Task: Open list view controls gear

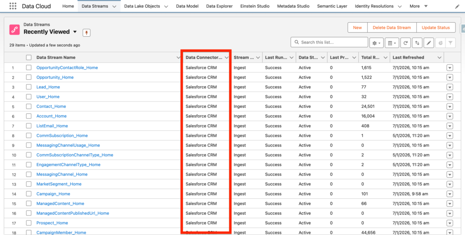Action: tap(376, 43)
